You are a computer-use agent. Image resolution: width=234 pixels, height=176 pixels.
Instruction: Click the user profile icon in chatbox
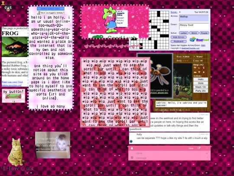(x=132, y=148)
